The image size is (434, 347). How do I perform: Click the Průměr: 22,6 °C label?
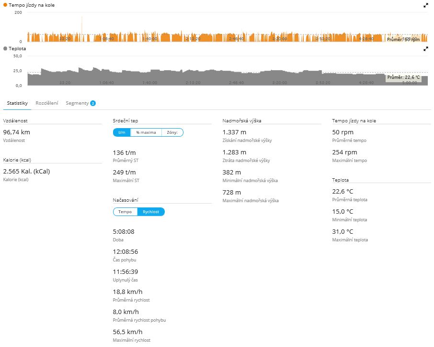pos(403,77)
